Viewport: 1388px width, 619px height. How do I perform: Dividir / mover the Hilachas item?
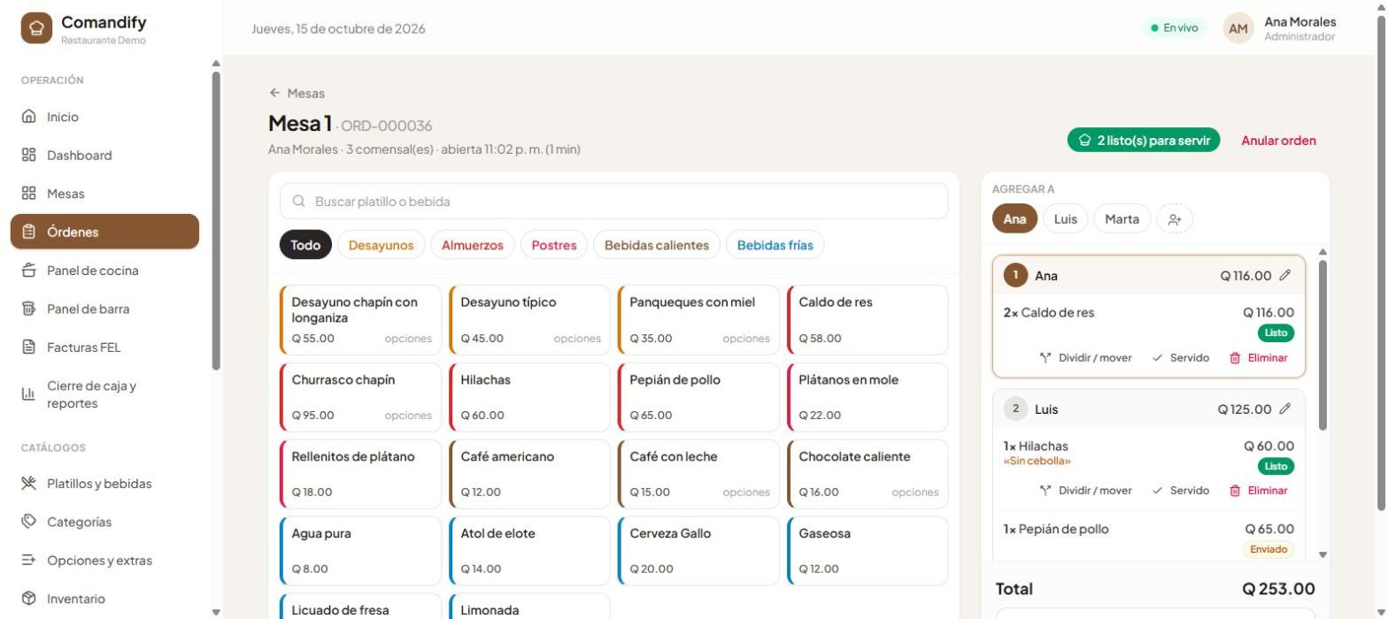click(x=1085, y=491)
